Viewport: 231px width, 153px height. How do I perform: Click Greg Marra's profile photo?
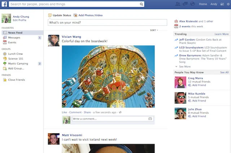click(180, 82)
